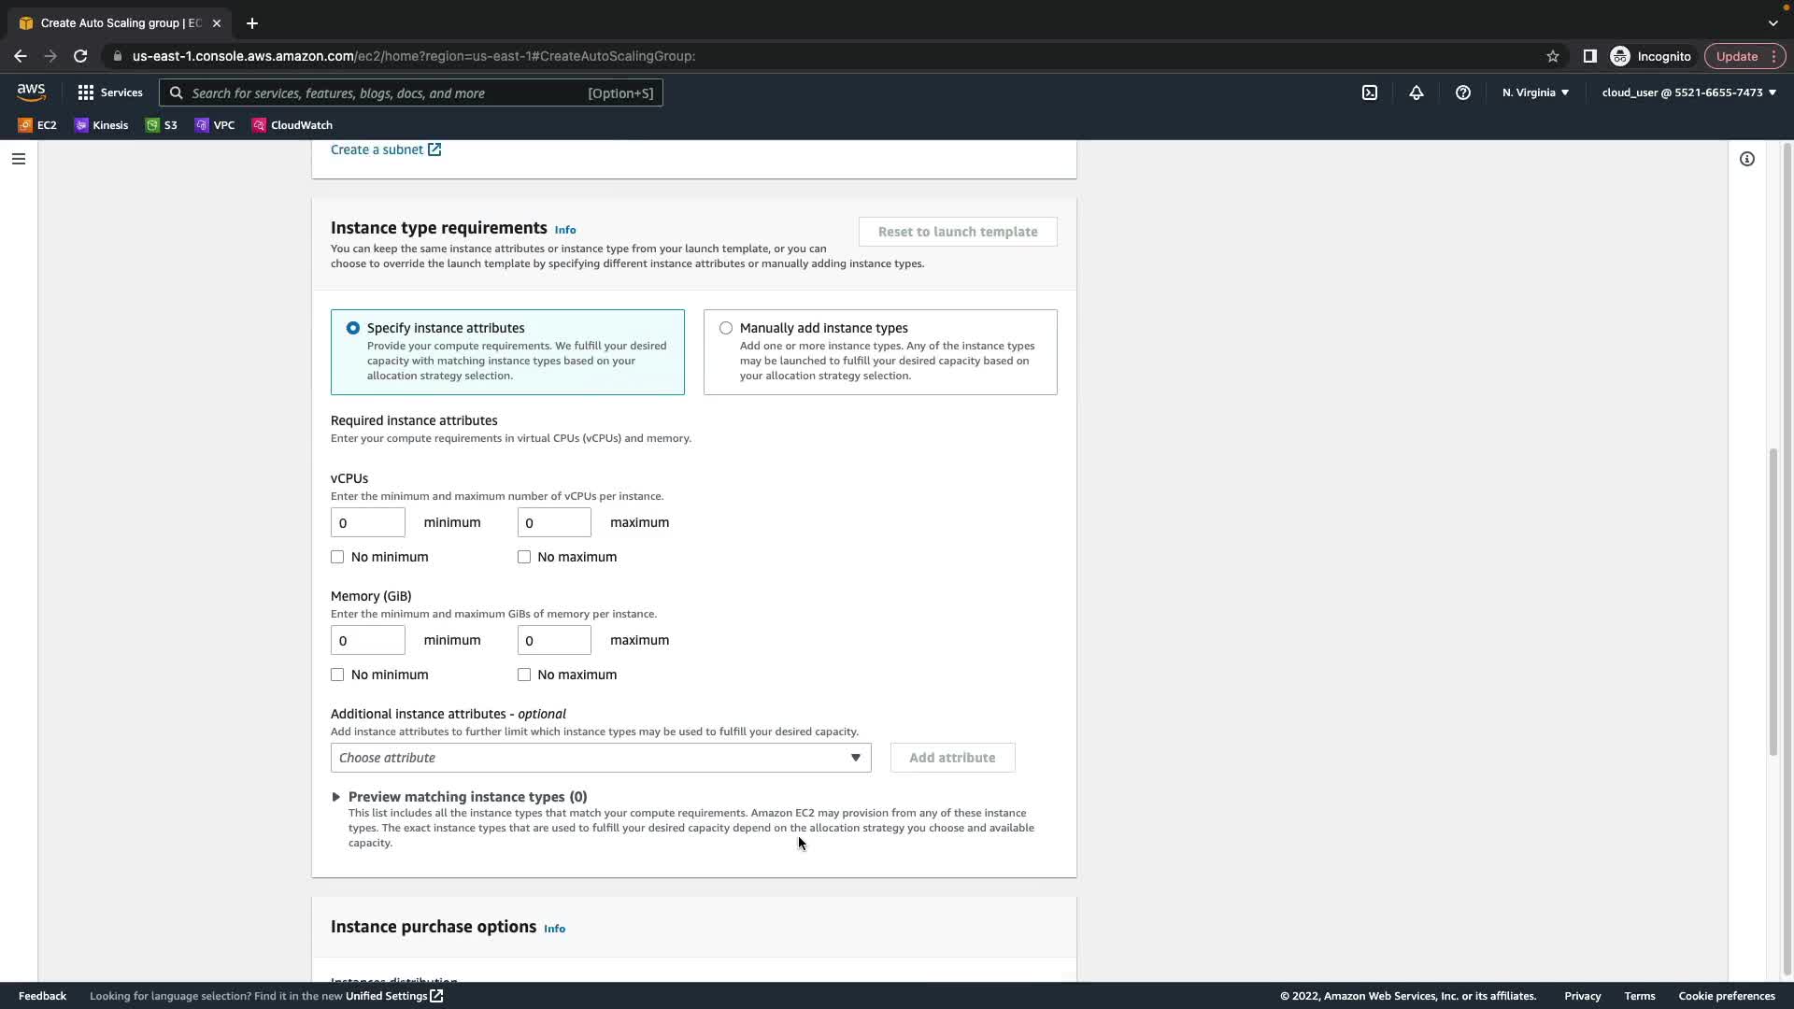This screenshot has height=1009, width=1794.
Task: Toggle the side navigation hamburger menu
Action: point(19,159)
